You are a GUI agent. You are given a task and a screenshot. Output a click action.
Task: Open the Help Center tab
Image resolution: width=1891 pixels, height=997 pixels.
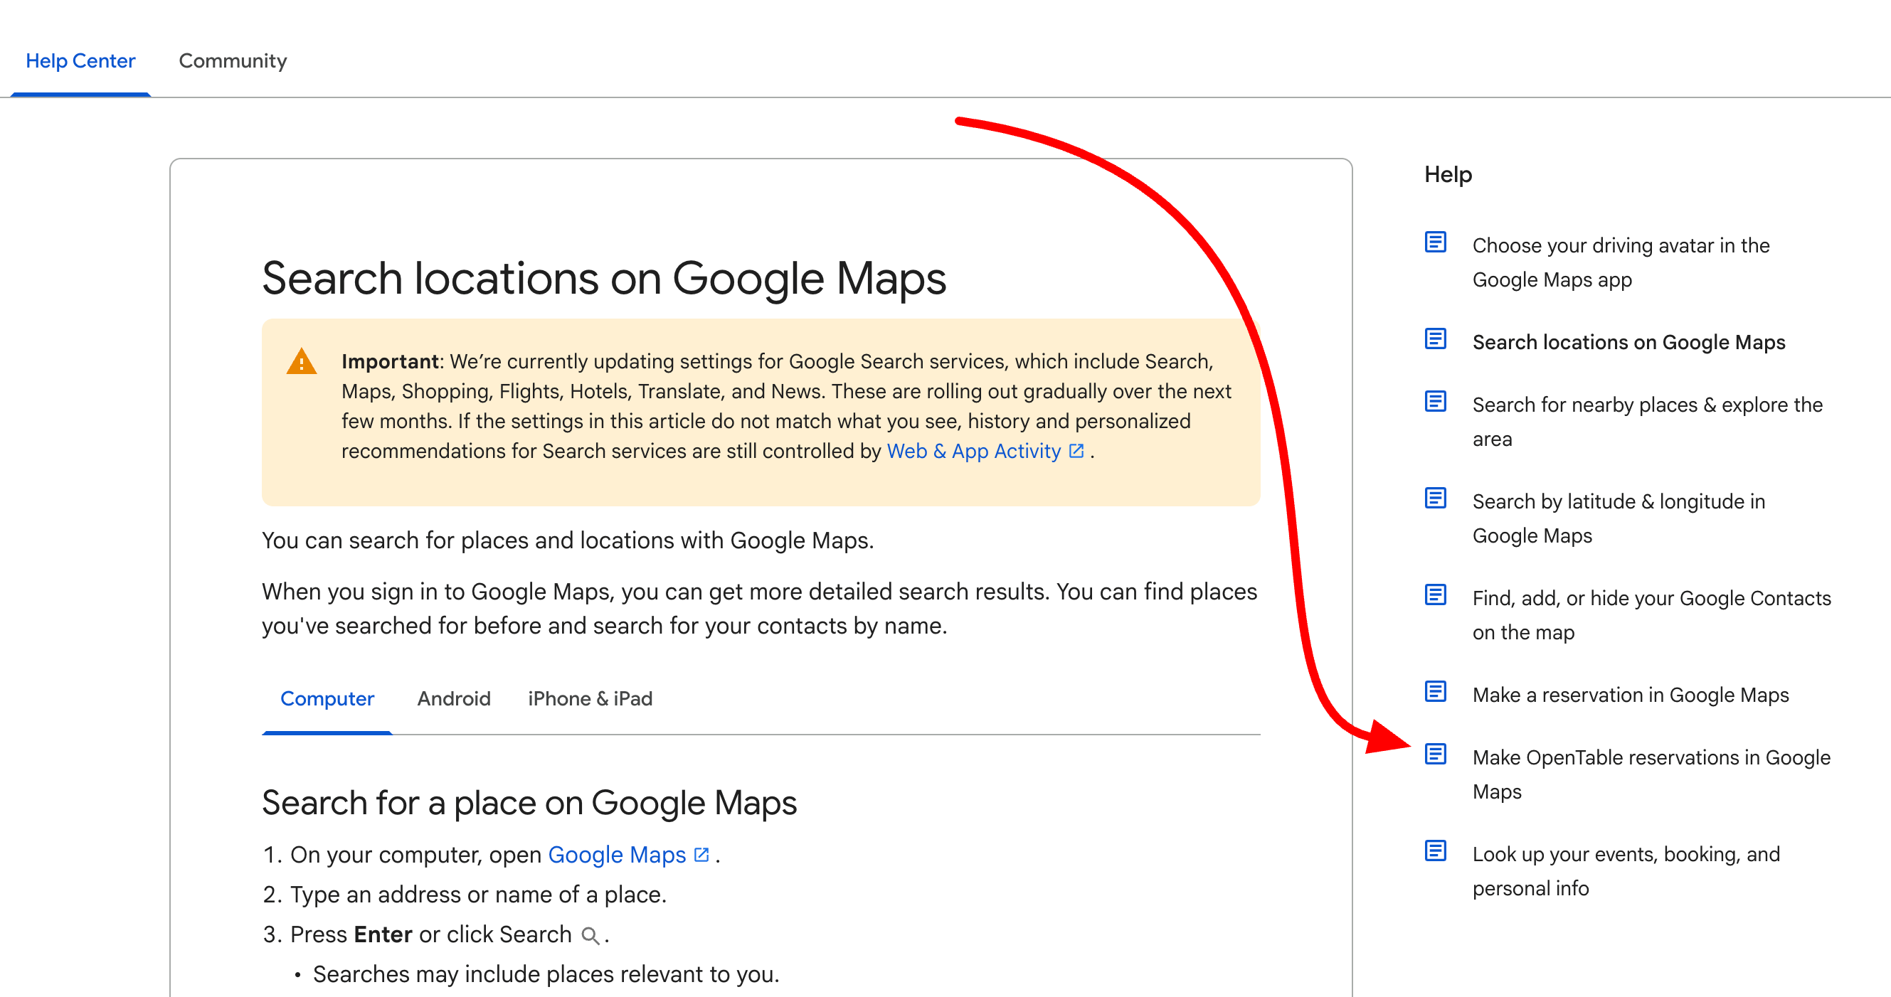pos(80,61)
